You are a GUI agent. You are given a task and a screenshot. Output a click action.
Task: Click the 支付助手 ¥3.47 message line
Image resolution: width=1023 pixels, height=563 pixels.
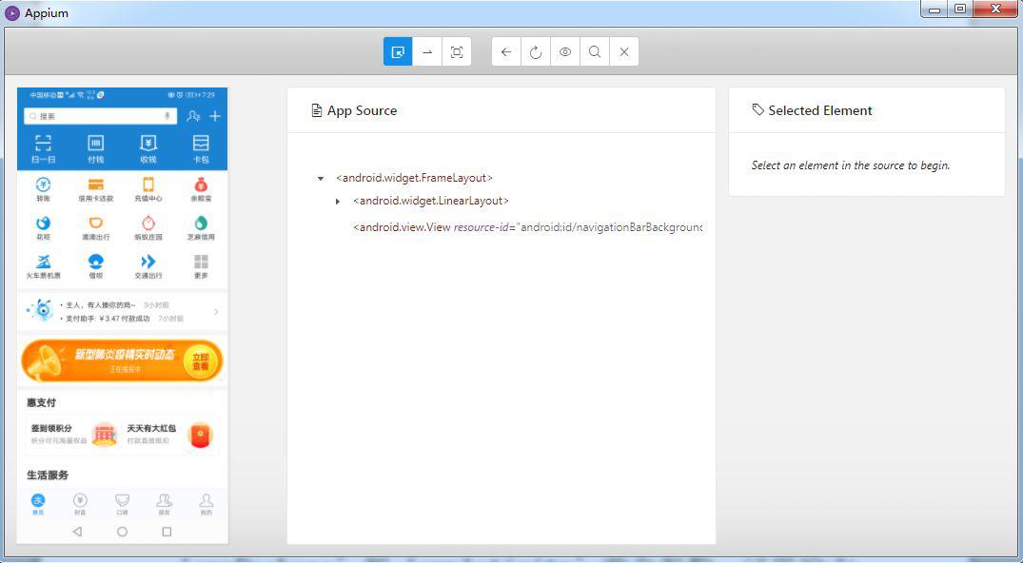point(122,319)
